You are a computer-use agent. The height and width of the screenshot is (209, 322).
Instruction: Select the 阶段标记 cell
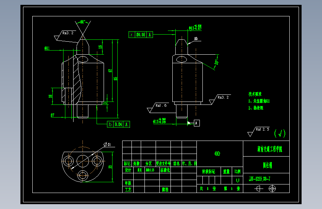tap(209, 171)
